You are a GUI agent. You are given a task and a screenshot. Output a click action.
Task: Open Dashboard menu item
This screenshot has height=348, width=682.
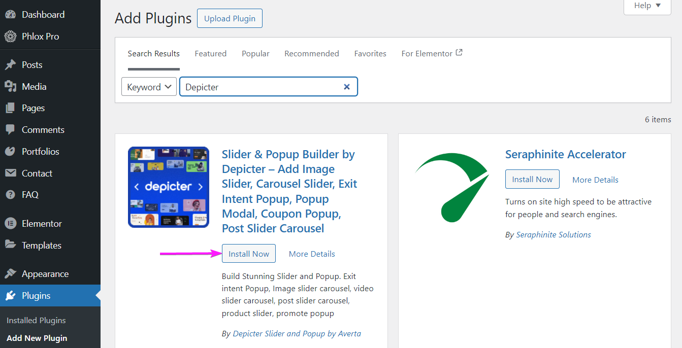click(x=50, y=15)
